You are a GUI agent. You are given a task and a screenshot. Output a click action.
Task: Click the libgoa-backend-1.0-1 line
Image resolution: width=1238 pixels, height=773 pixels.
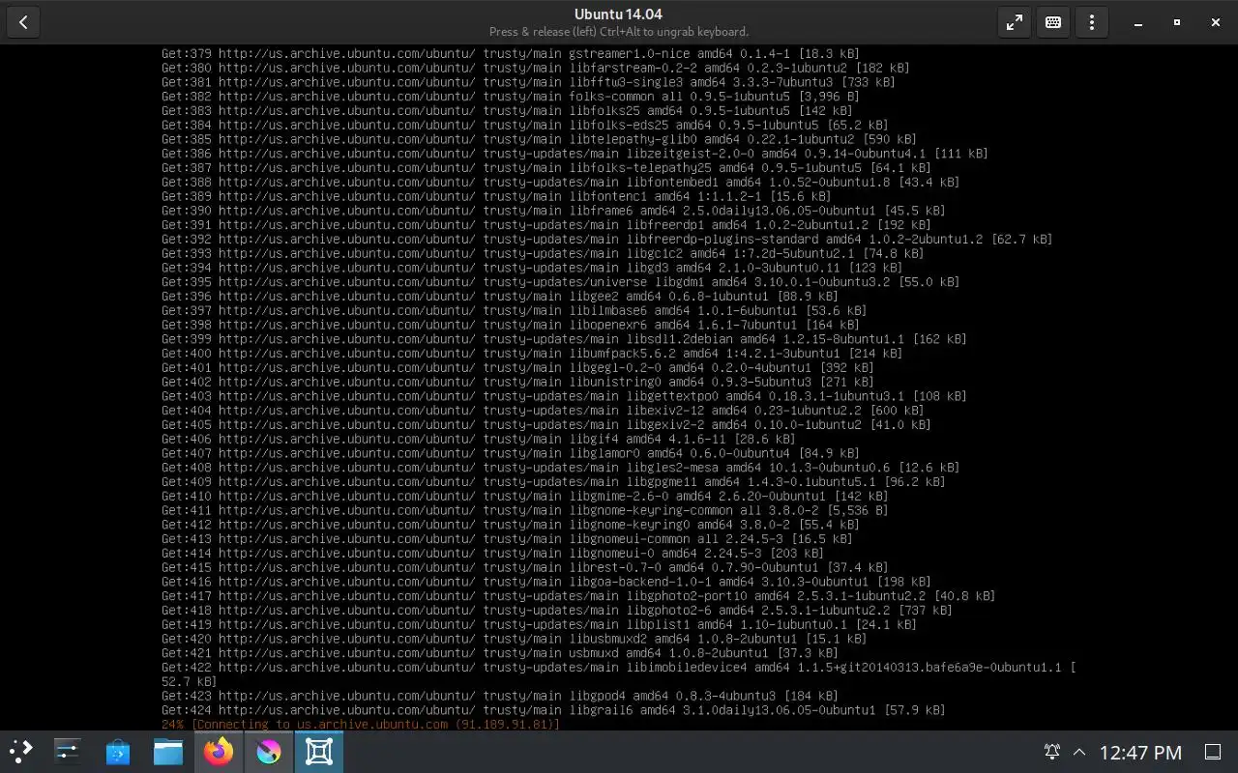click(546, 582)
